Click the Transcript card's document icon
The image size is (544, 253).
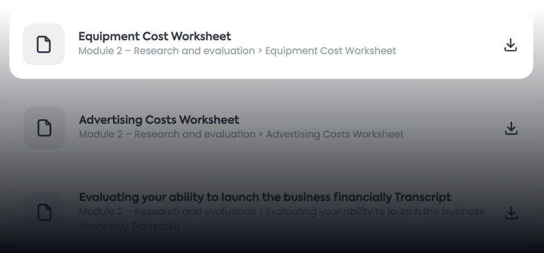pyautogui.click(x=44, y=212)
